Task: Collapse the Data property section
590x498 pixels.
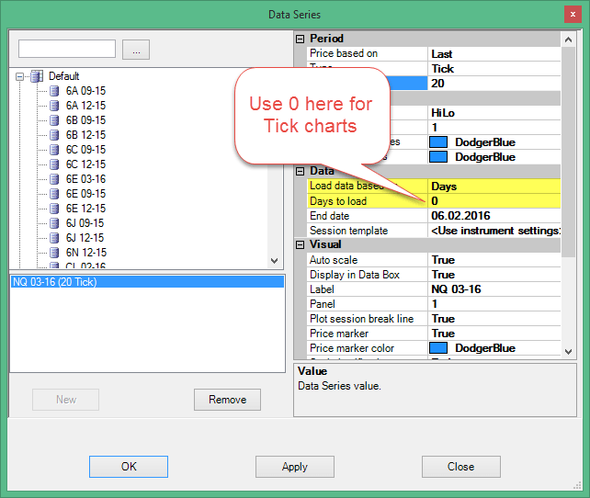Action: [300, 172]
